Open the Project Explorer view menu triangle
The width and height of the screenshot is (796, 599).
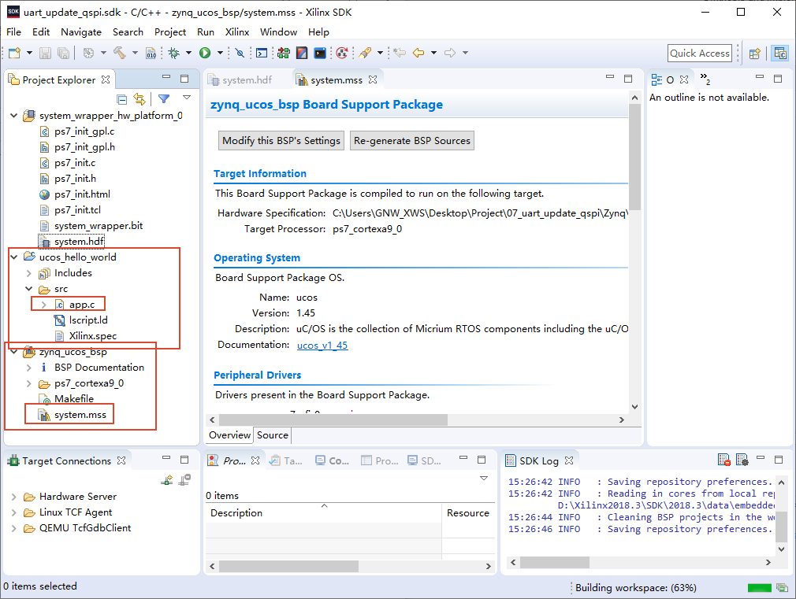(x=187, y=98)
